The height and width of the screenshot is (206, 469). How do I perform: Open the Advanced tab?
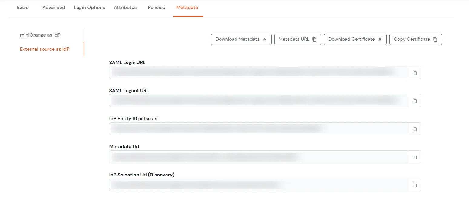click(54, 7)
